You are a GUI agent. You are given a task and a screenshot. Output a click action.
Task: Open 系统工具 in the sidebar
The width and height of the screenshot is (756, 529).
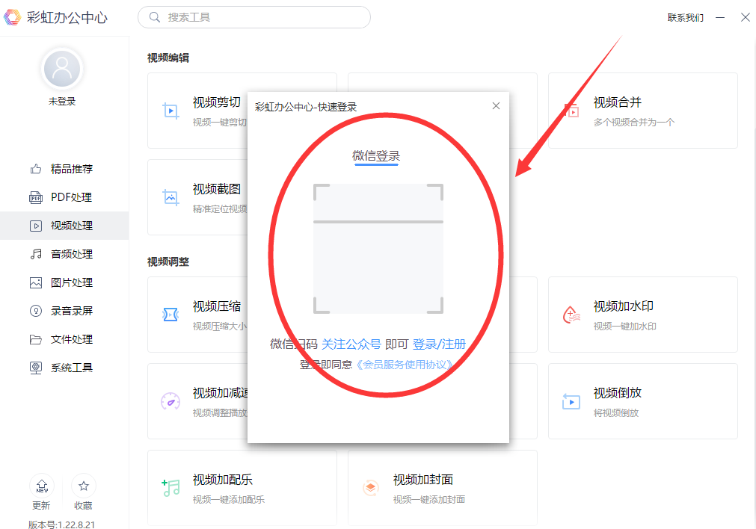click(64, 368)
